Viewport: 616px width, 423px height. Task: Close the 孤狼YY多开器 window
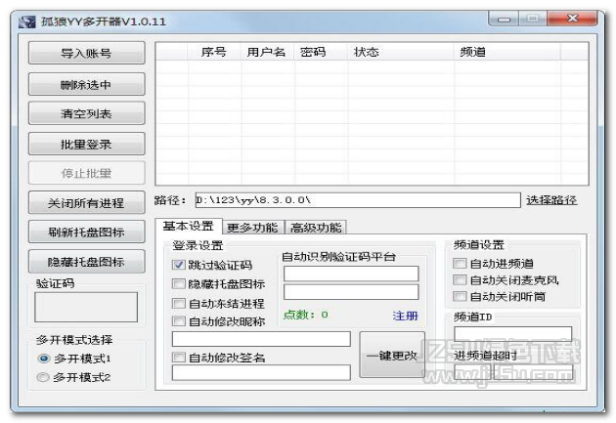tap(573, 19)
